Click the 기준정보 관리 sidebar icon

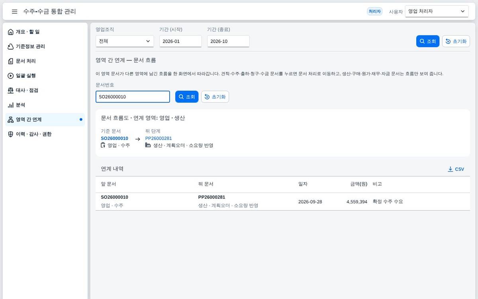tap(11, 47)
